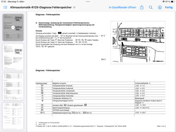Tap the Bediengerät cell

(140, 98)
